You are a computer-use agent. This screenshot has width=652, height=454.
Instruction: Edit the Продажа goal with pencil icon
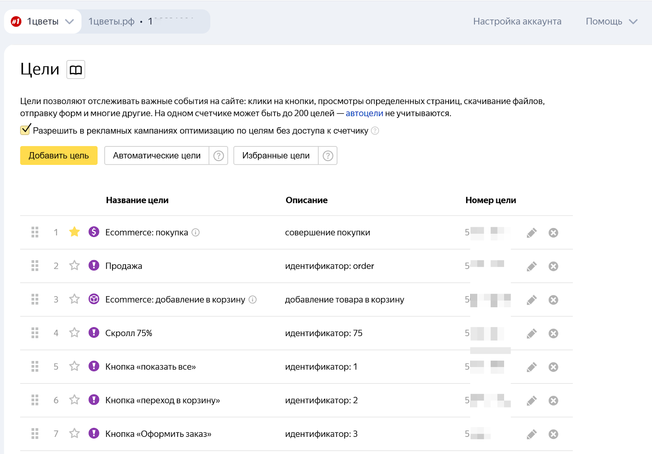coord(531,266)
